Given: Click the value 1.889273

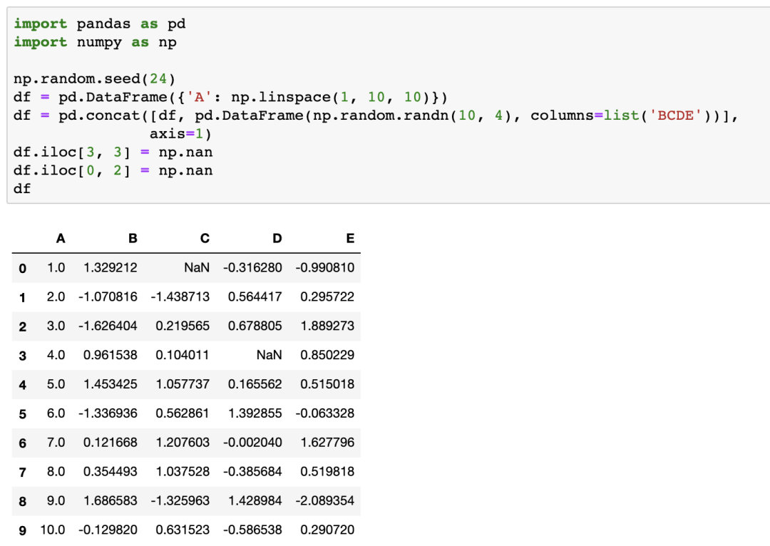Looking at the screenshot, I should click(x=327, y=326).
